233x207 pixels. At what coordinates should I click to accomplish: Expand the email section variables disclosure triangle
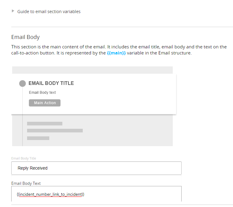pos(13,11)
